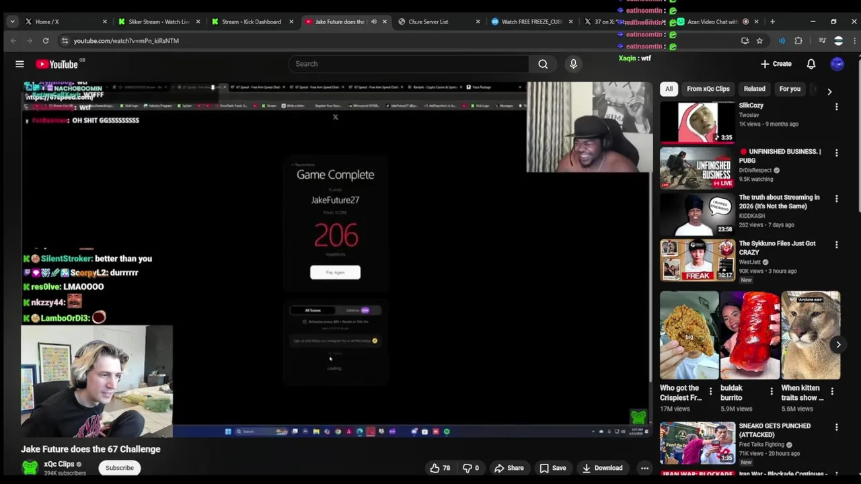Open options for Sykkuno Files video
This screenshot has height=484, width=861.
click(836, 245)
